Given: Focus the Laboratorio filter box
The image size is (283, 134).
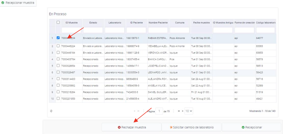Looking at the screenshot, I should (x=115, y=30).
